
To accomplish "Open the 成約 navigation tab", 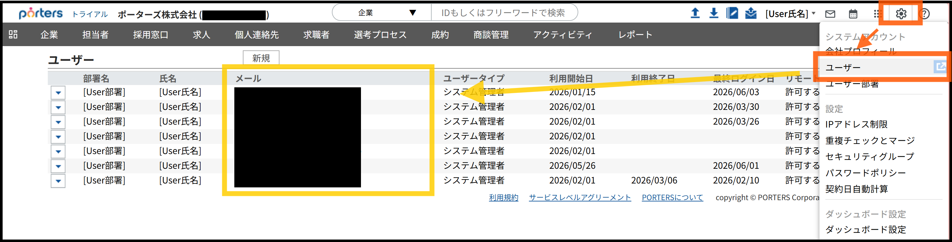I will point(440,34).
